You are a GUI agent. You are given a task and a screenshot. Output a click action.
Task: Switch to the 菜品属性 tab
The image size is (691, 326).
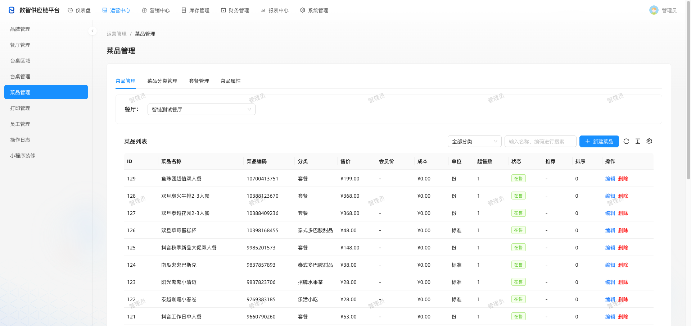(x=231, y=81)
